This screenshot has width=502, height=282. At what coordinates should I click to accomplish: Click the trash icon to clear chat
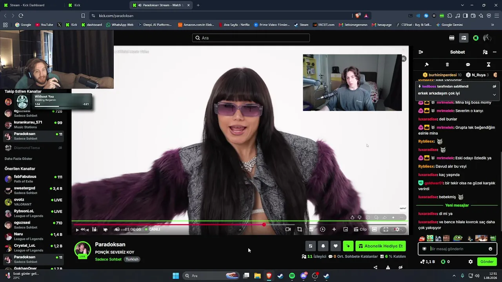(447, 65)
